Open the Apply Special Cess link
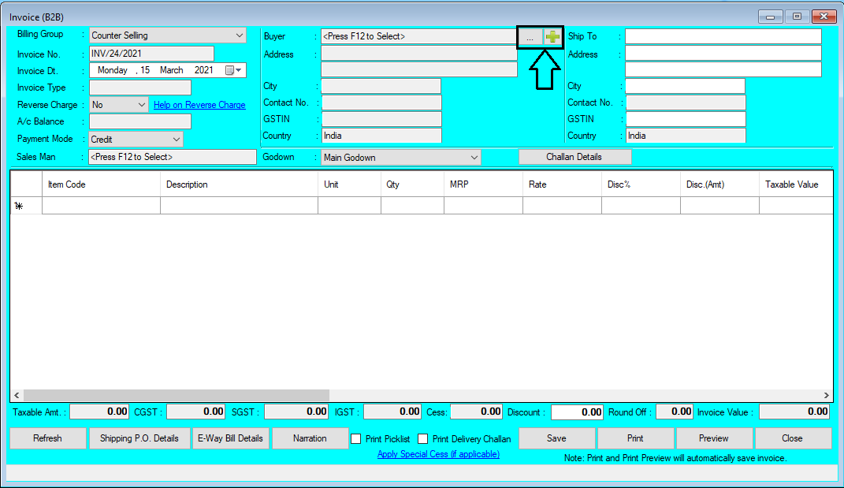The height and width of the screenshot is (488, 844). pyautogui.click(x=438, y=454)
